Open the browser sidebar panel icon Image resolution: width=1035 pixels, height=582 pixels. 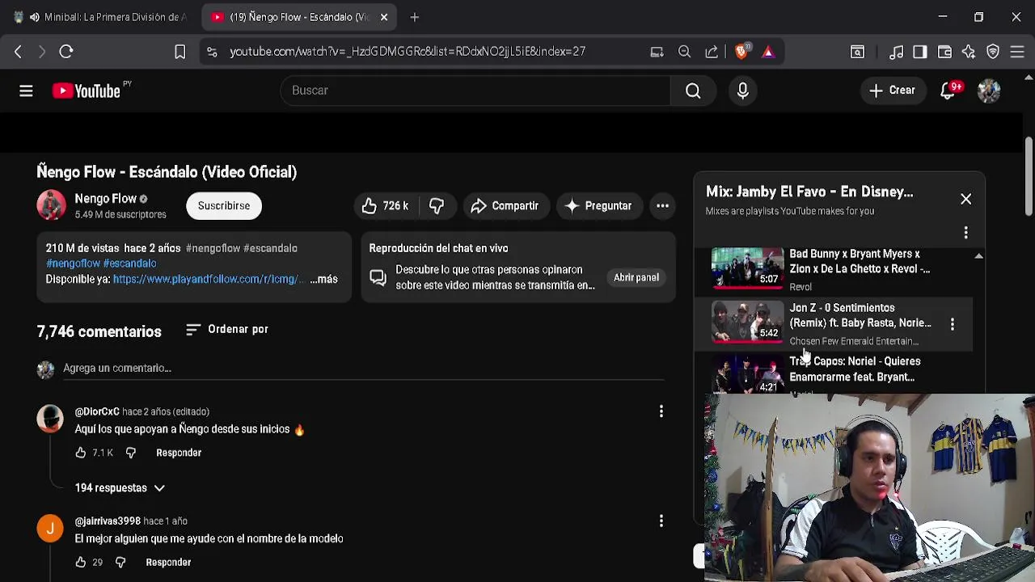coord(920,52)
